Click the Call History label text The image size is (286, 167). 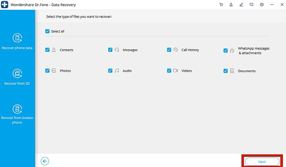pyautogui.click(x=190, y=50)
